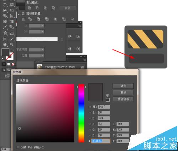Select the H (hue) radio button
The width and height of the screenshot is (178, 151).
90,107
